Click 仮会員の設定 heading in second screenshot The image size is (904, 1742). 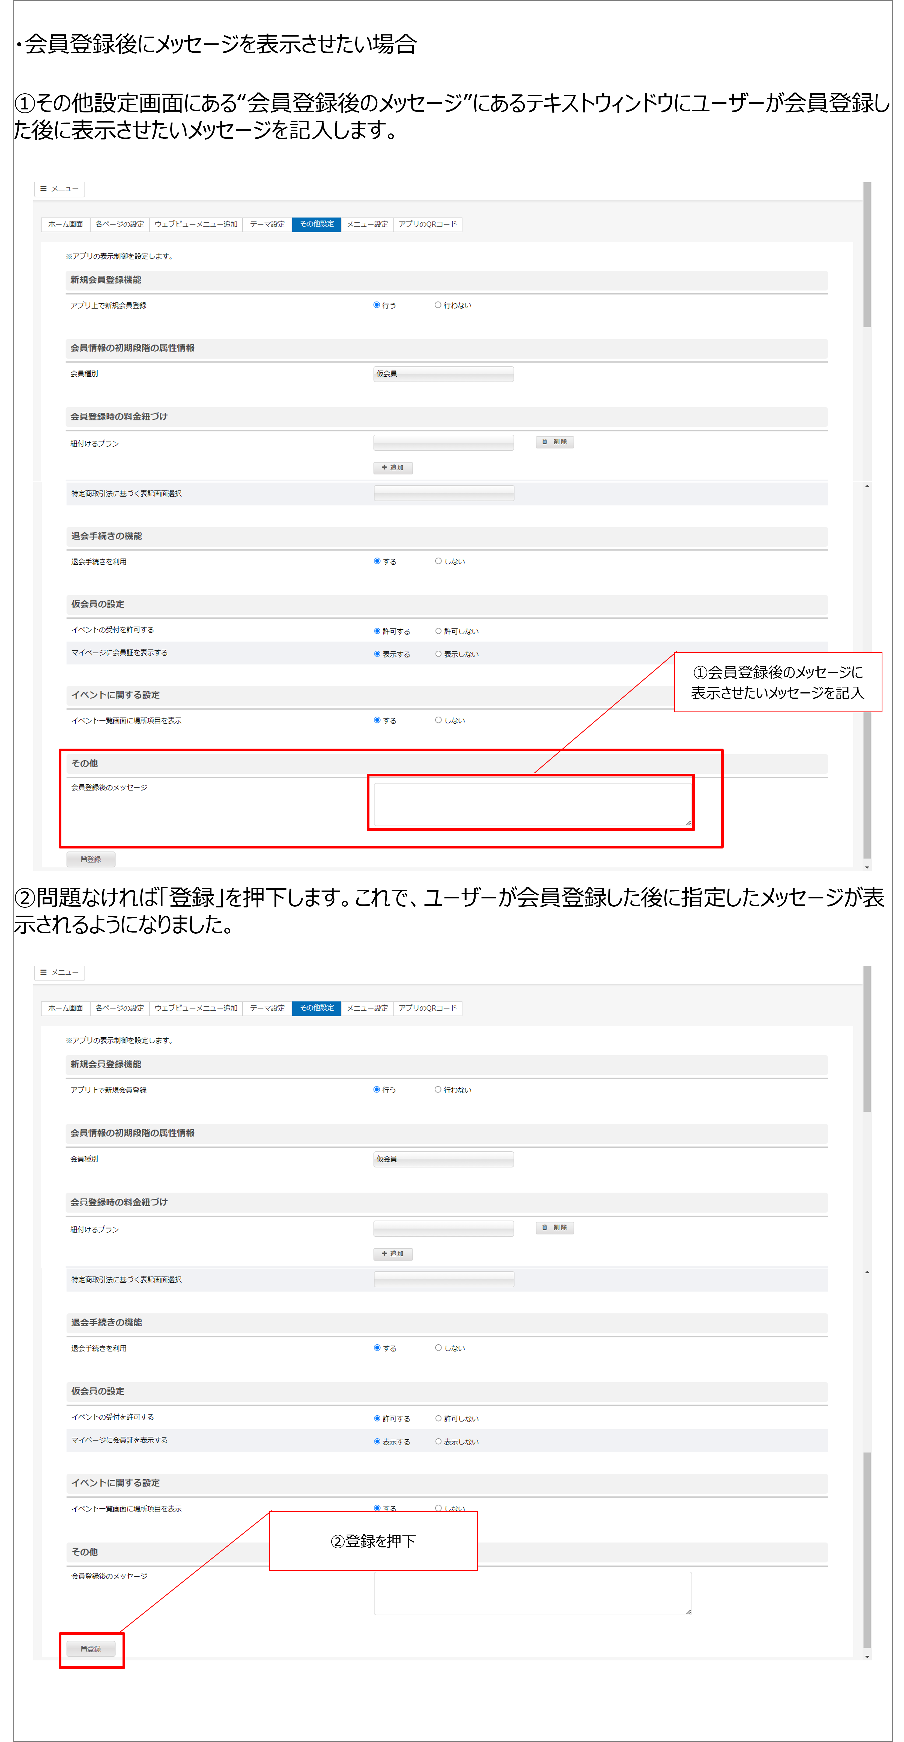coord(98,1391)
